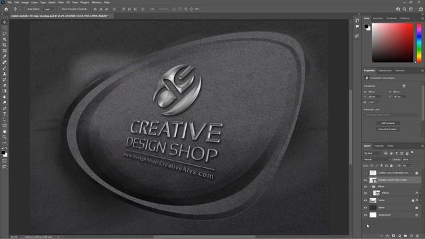
Task: Click the delete layer trash icon
Action: tap(418, 236)
